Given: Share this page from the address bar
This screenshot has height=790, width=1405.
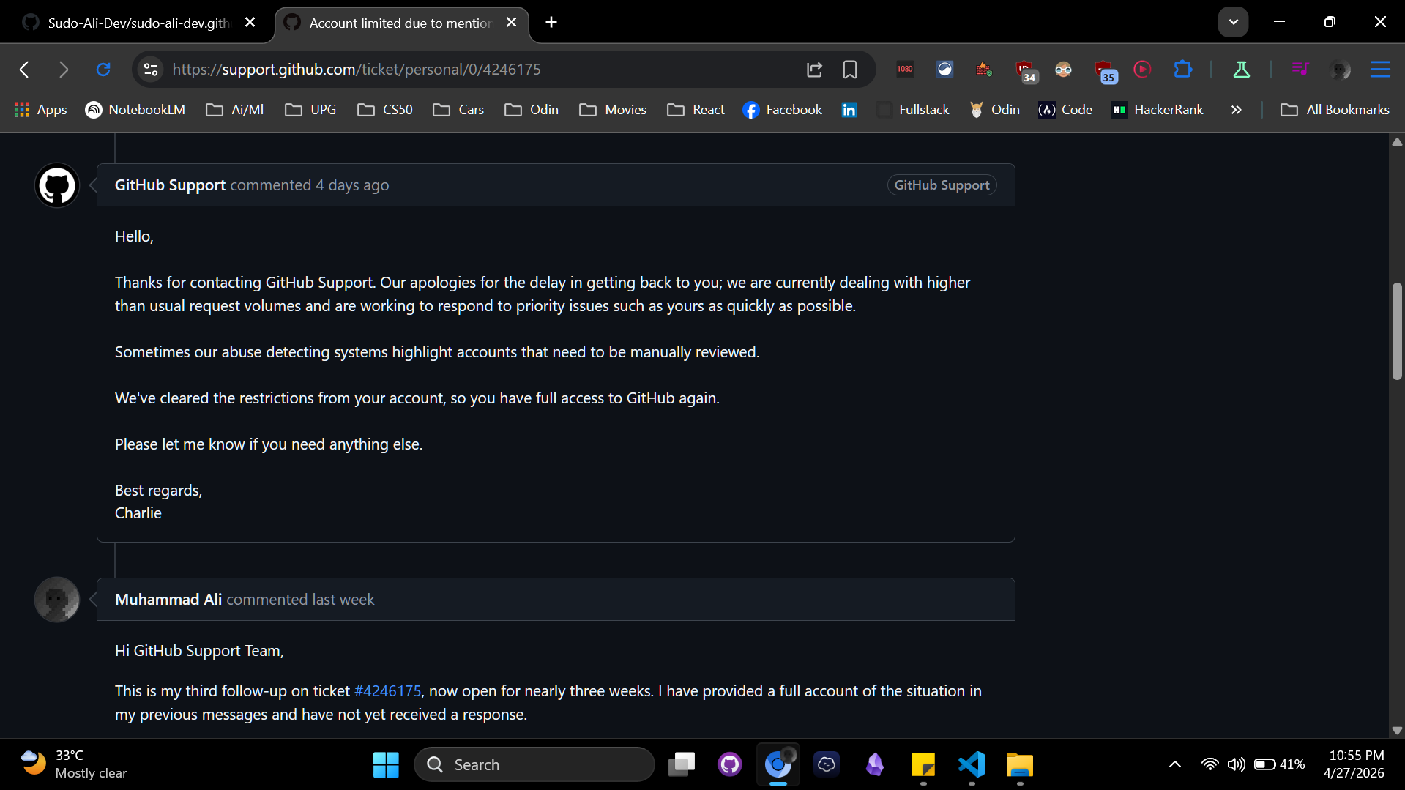Looking at the screenshot, I should [x=814, y=70].
